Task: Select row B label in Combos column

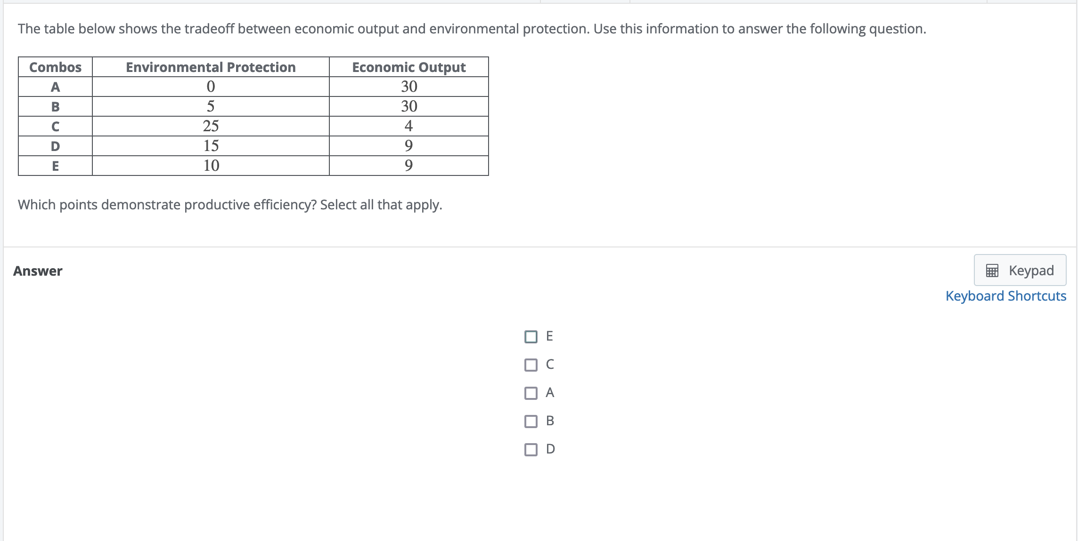Action: [55, 107]
